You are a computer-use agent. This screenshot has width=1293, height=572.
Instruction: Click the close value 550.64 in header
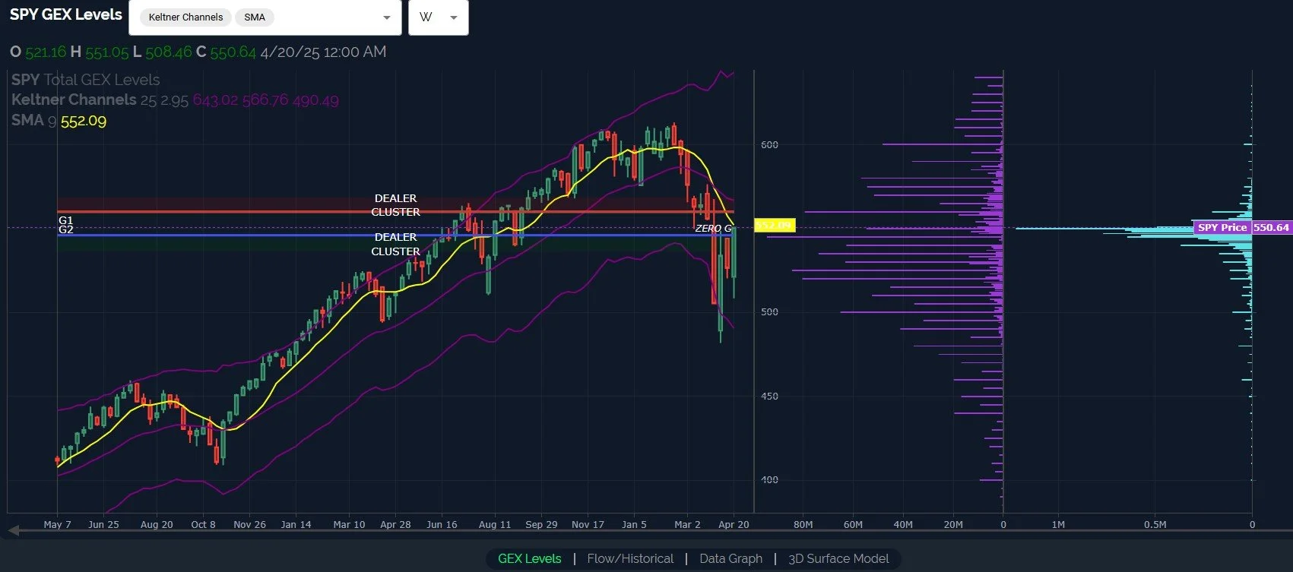(233, 52)
